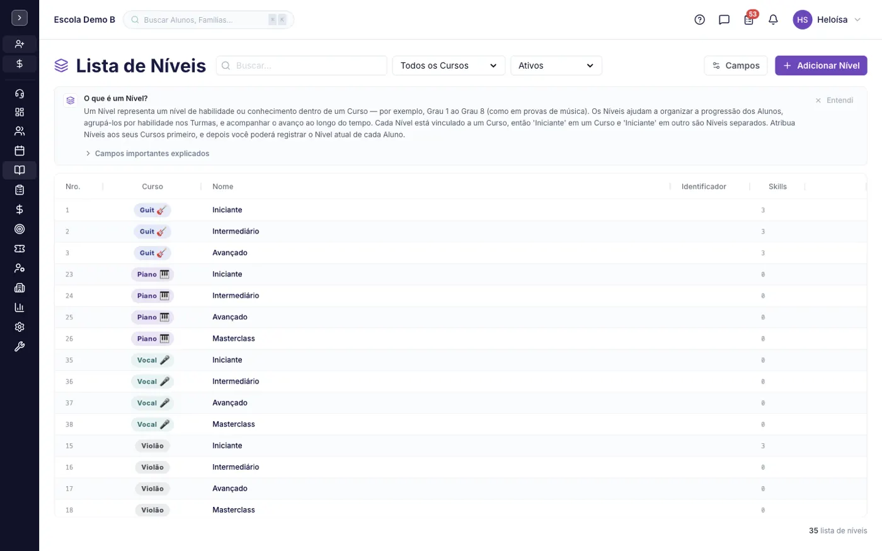882x551 pixels.
Task: Open the lower dollar sign icon in sidebar
Action: coord(20,209)
